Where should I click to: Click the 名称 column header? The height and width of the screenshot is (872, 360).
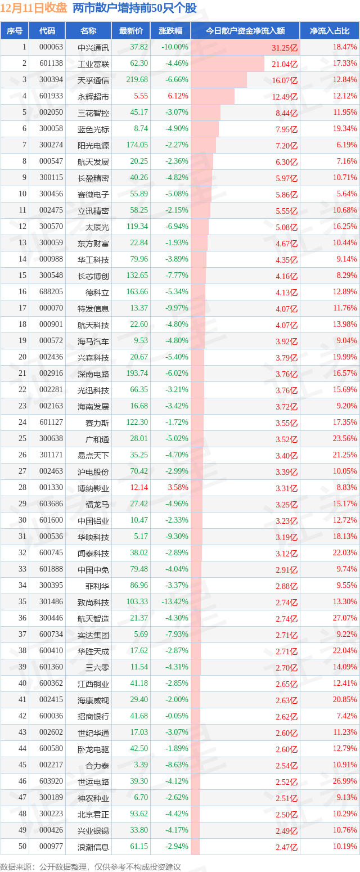88,30
